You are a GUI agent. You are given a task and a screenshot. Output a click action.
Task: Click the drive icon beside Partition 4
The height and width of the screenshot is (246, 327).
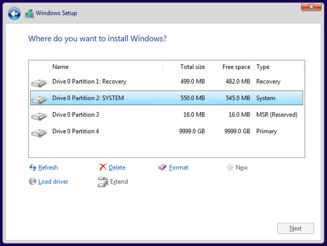coord(39,133)
